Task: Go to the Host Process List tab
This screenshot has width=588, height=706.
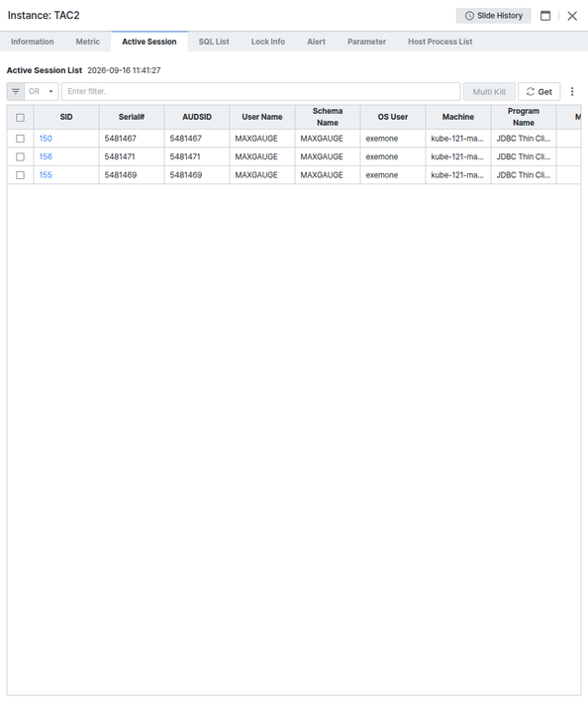Action: [x=440, y=42]
